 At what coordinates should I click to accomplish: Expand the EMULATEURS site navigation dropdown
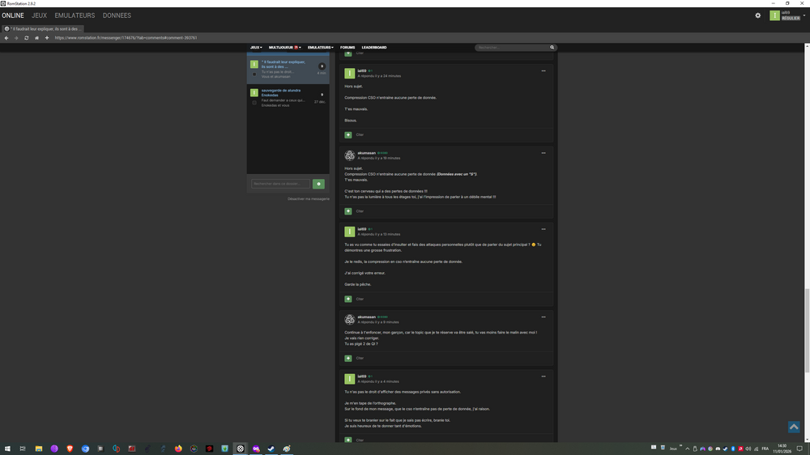click(x=320, y=48)
